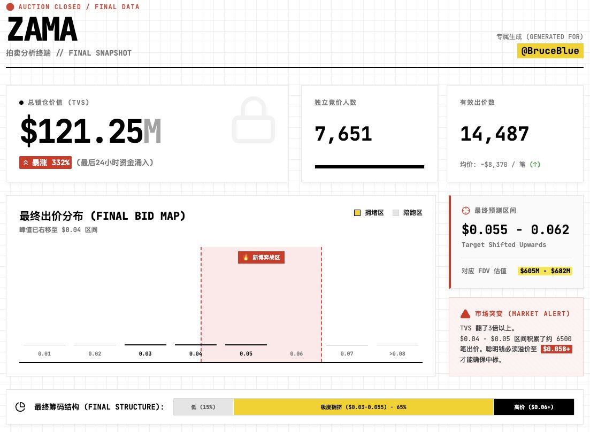
Task: Click the 0.02 axis label
Action: pyautogui.click(x=95, y=353)
